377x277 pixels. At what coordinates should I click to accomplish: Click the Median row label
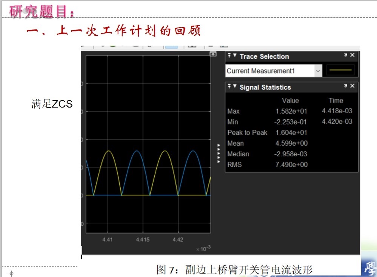click(x=238, y=154)
